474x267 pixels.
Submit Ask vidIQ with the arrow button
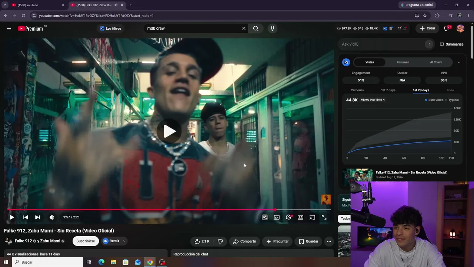click(430, 44)
